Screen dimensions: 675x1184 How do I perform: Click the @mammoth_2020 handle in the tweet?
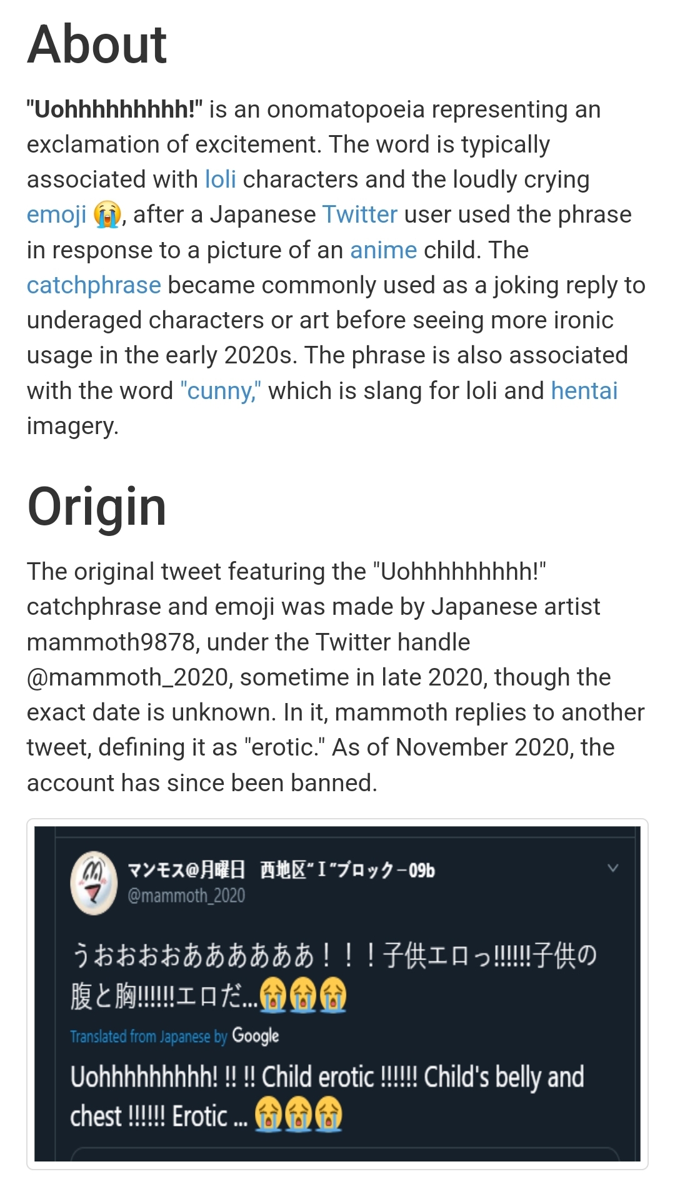(x=186, y=896)
